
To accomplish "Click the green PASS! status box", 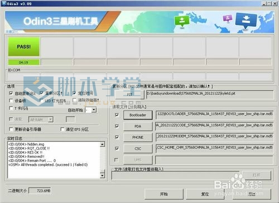I will point(24,47).
